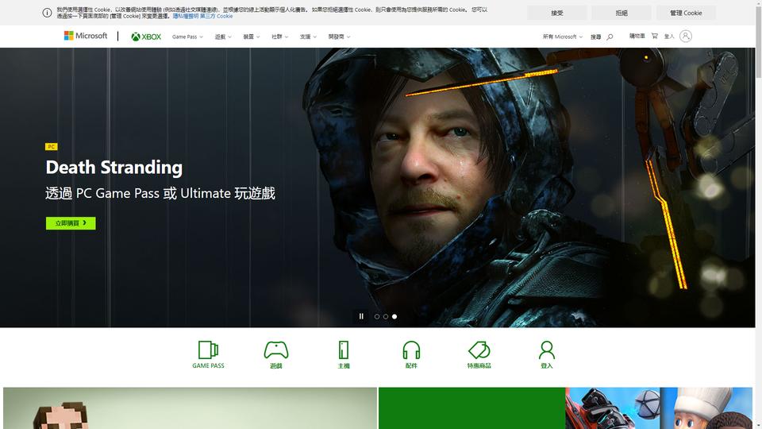Expand the 支援 dropdown menu
Image resolution: width=762 pixels, height=429 pixels.
pyautogui.click(x=308, y=37)
